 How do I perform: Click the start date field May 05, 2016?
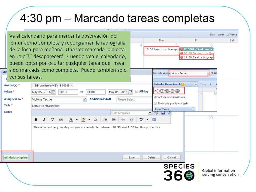42,92
